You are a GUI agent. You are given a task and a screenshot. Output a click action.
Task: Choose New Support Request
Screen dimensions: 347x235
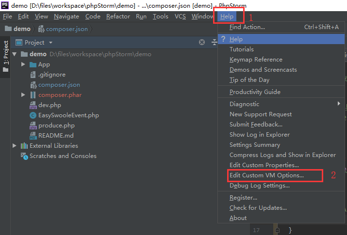(x=281, y=114)
